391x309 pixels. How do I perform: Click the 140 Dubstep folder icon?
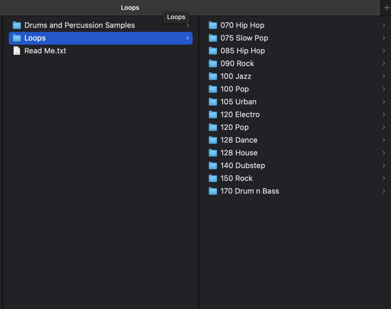[213, 166]
